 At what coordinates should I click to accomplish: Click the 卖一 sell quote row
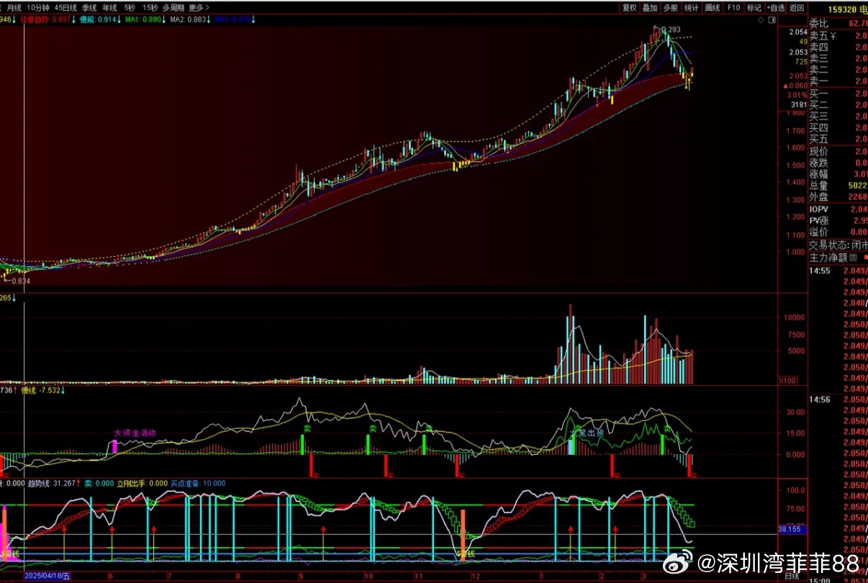click(x=838, y=81)
